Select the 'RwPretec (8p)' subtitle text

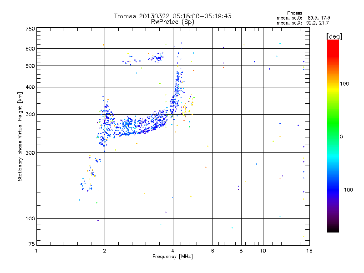tap(172, 22)
